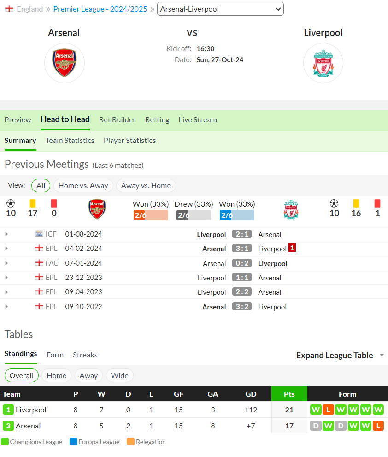Click Arsenal's orange Won 2/6 progress bar

click(x=151, y=215)
